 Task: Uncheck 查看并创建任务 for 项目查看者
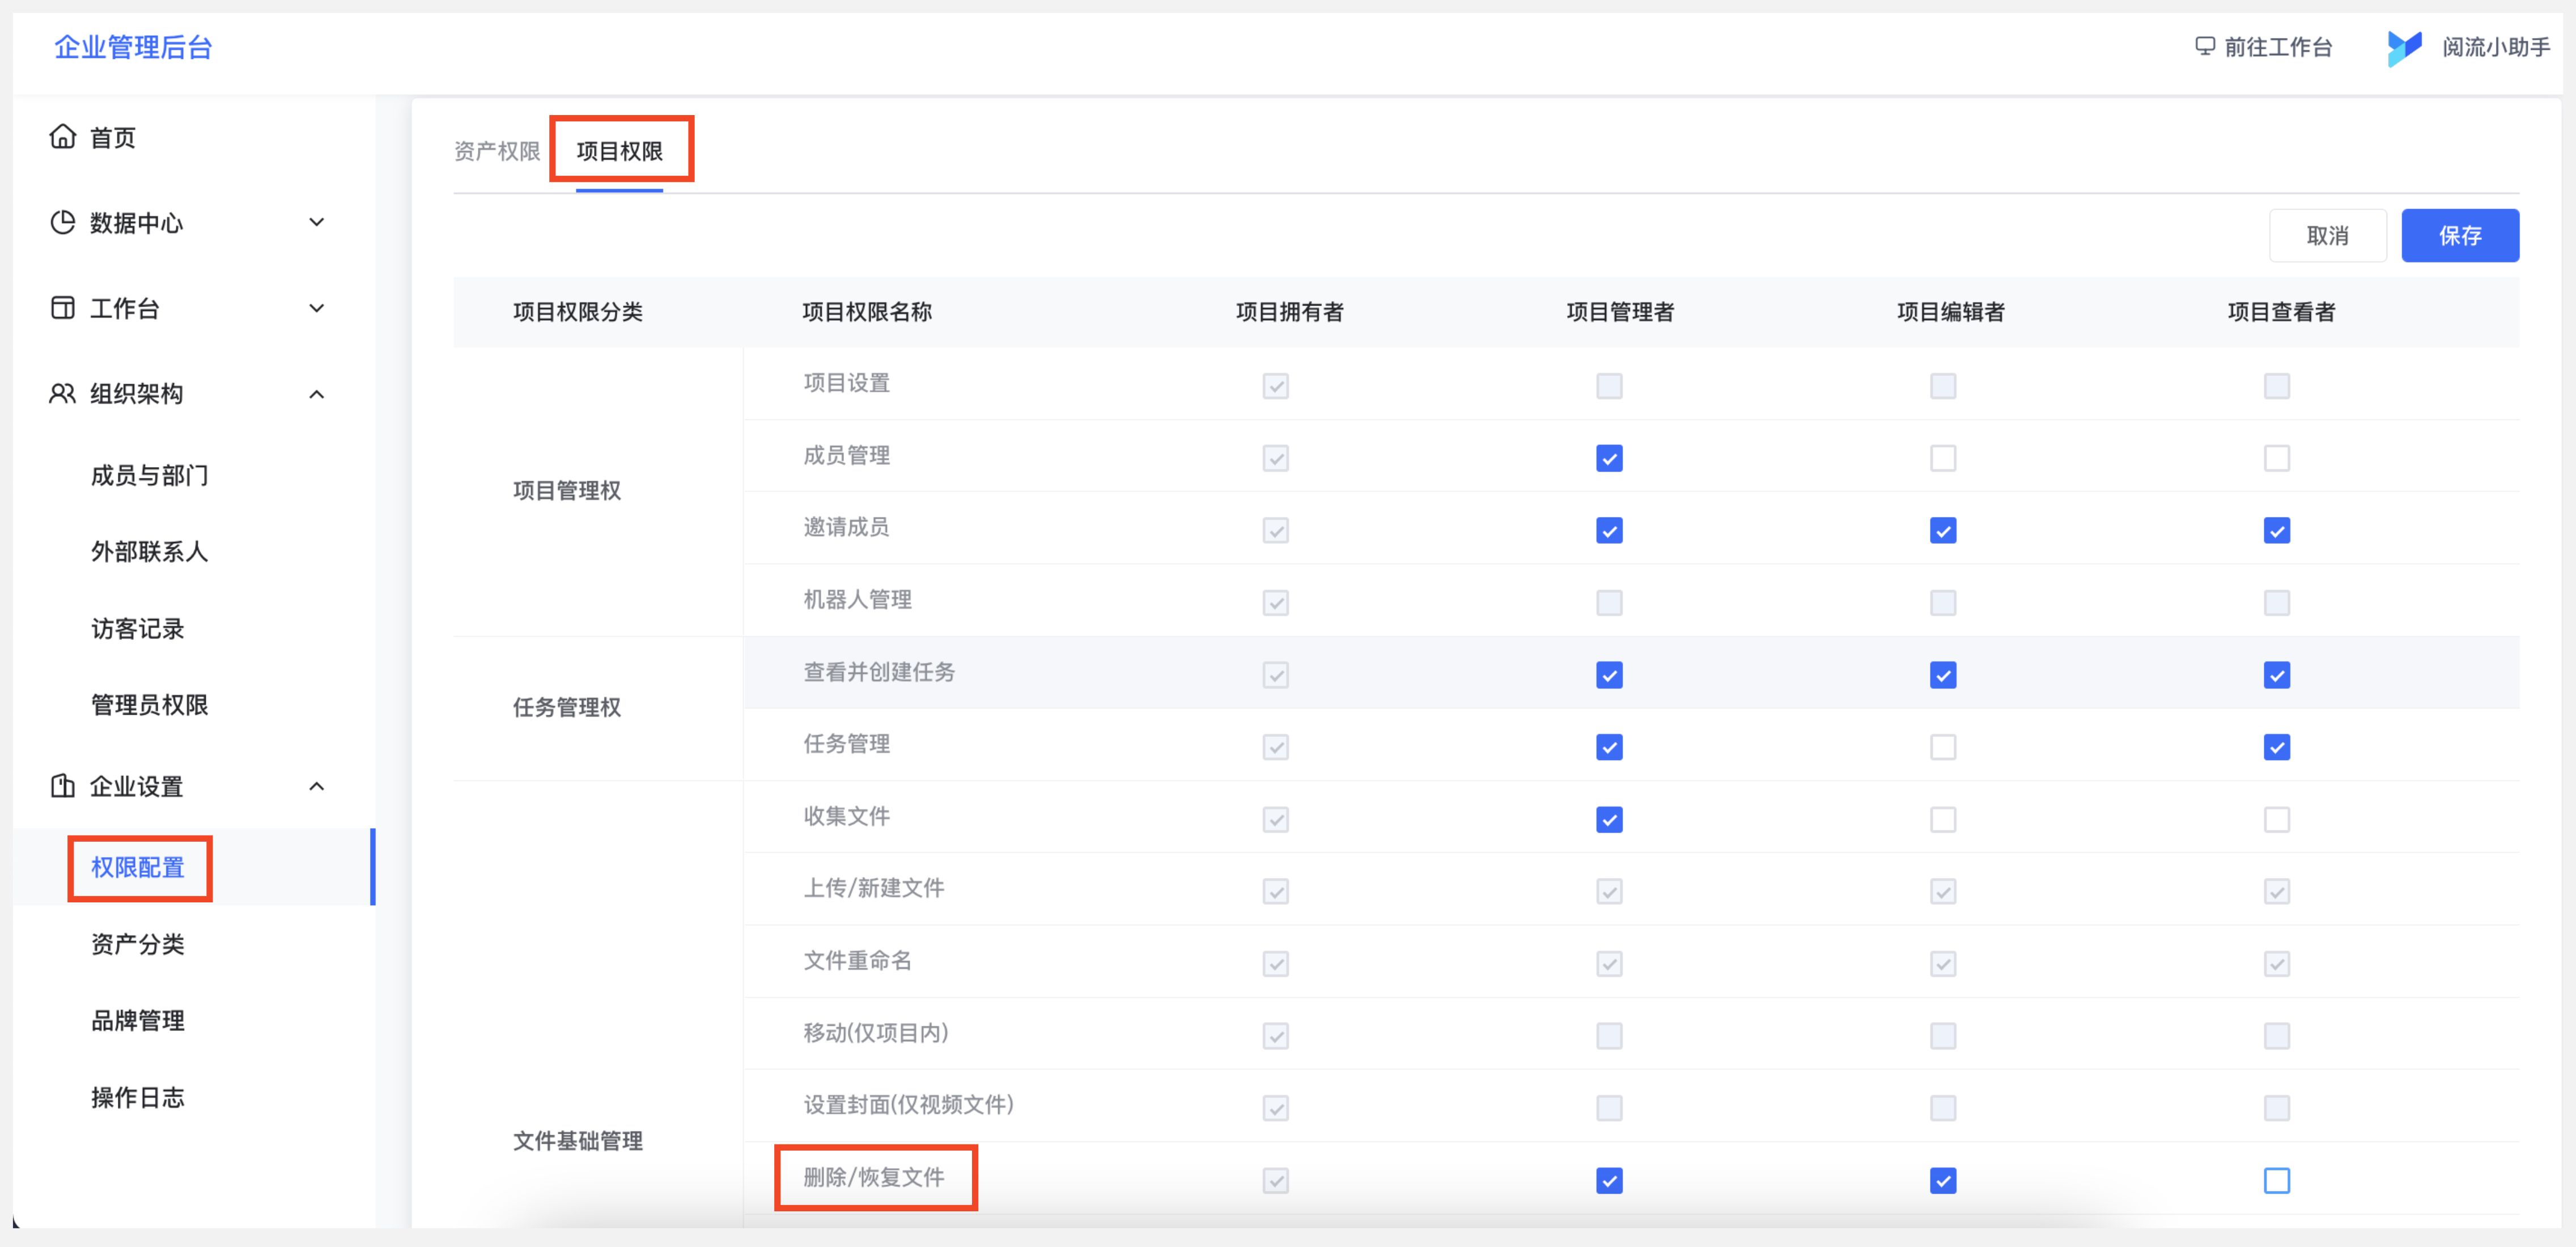(x=2276, y=675)
